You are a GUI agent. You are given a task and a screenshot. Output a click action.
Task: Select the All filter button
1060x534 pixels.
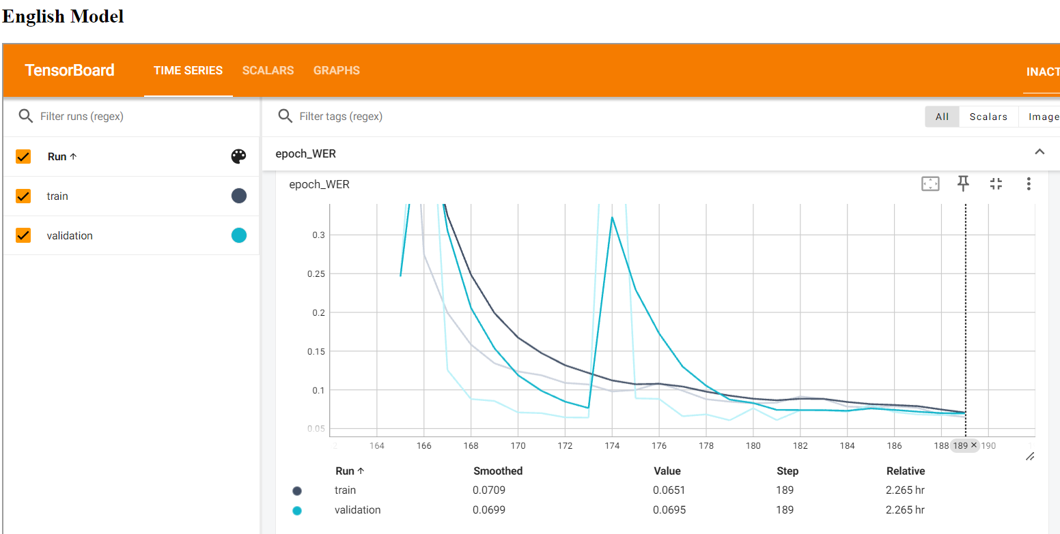coord(942,117)
